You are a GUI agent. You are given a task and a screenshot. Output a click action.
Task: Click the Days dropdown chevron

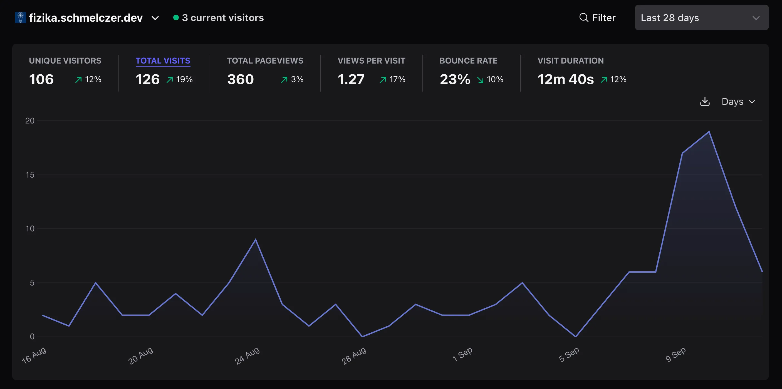click(x=752, y=102)
